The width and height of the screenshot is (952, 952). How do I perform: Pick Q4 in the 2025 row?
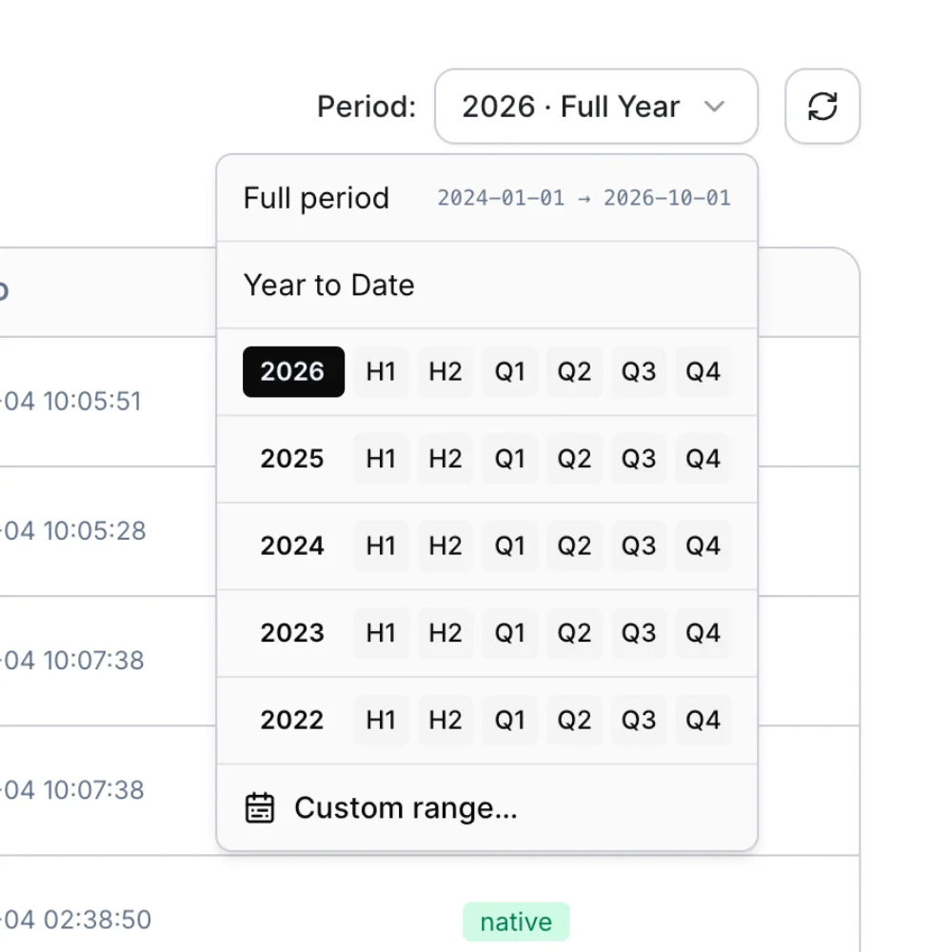coord(704,459)
